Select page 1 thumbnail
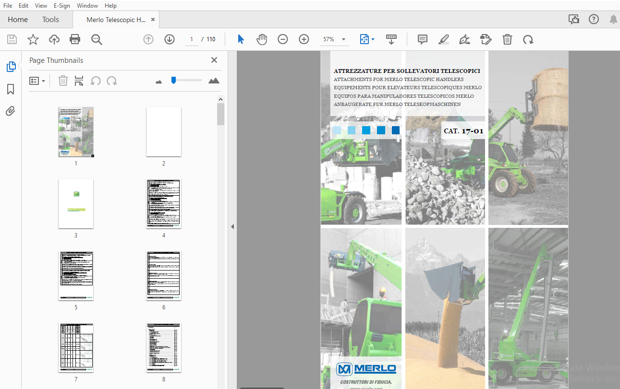This screenshot has height=389, width=620. tap(76, 131)
